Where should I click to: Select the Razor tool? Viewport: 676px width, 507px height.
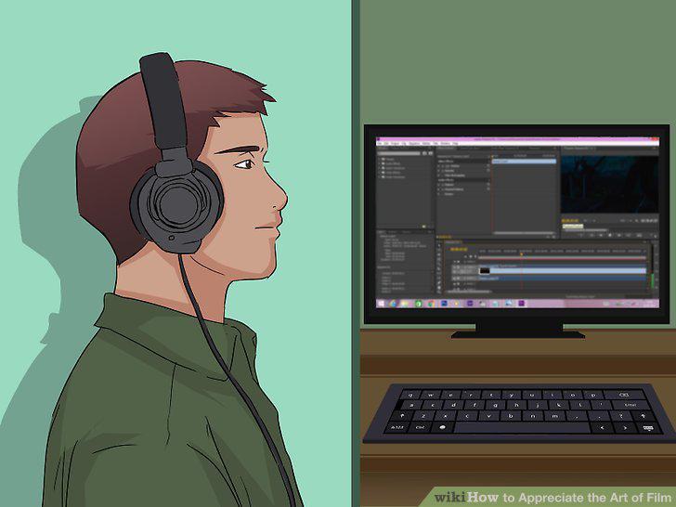coord(439,268)
